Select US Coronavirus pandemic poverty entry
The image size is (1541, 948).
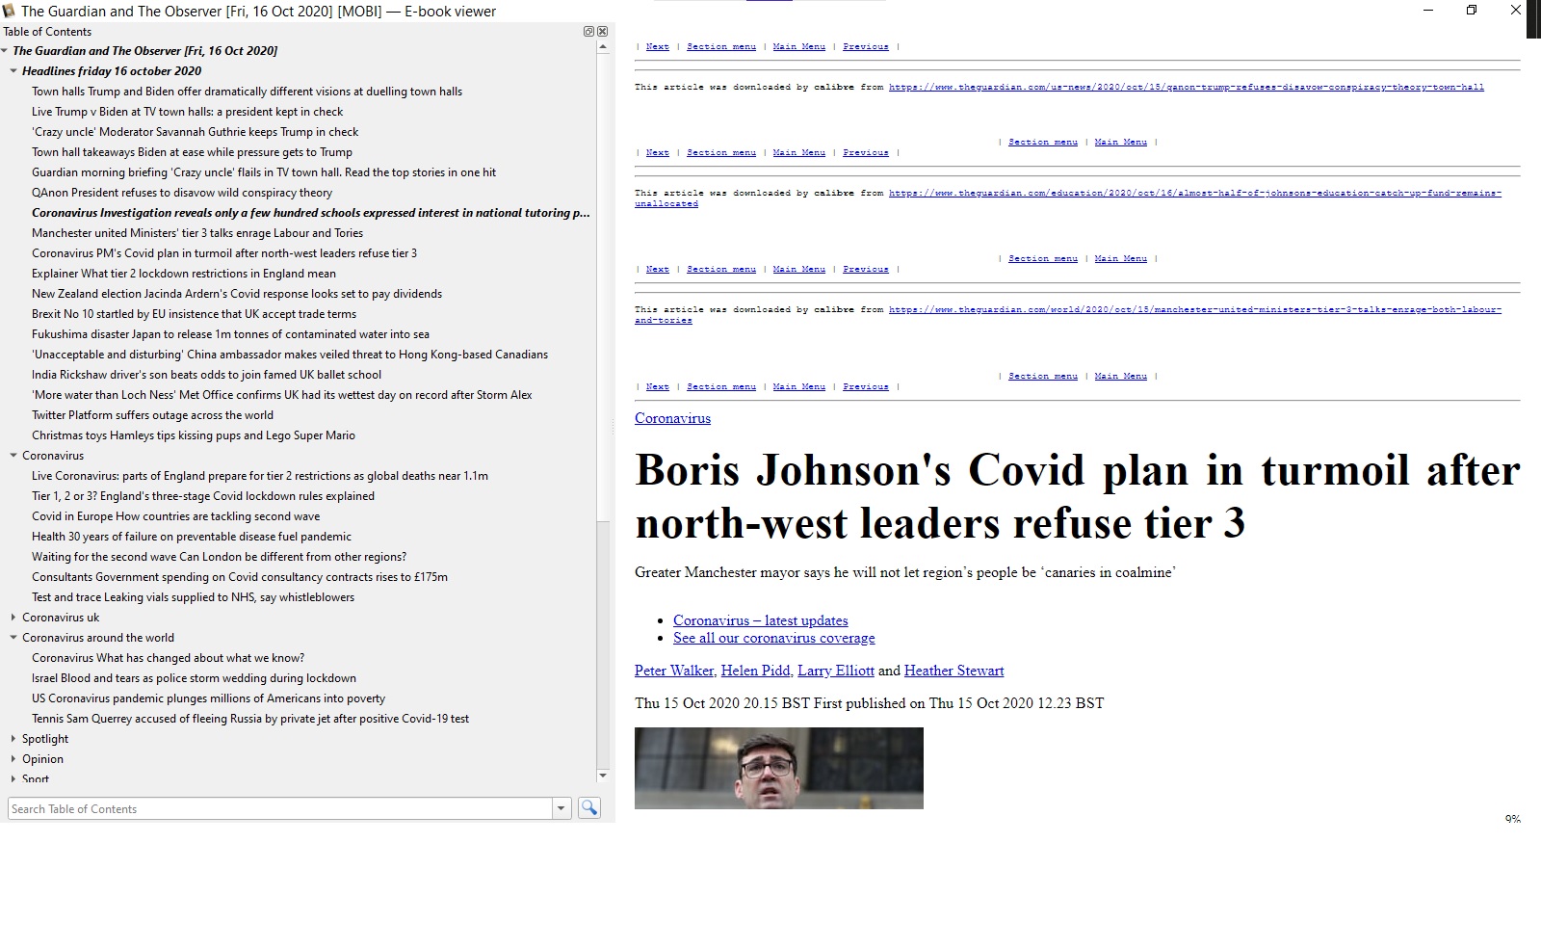tap(208, 698)
